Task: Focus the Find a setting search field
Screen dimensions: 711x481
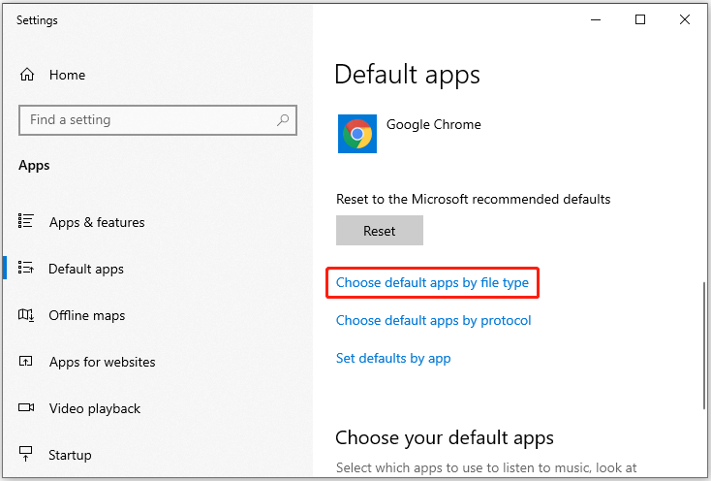Action: point(145,120)
